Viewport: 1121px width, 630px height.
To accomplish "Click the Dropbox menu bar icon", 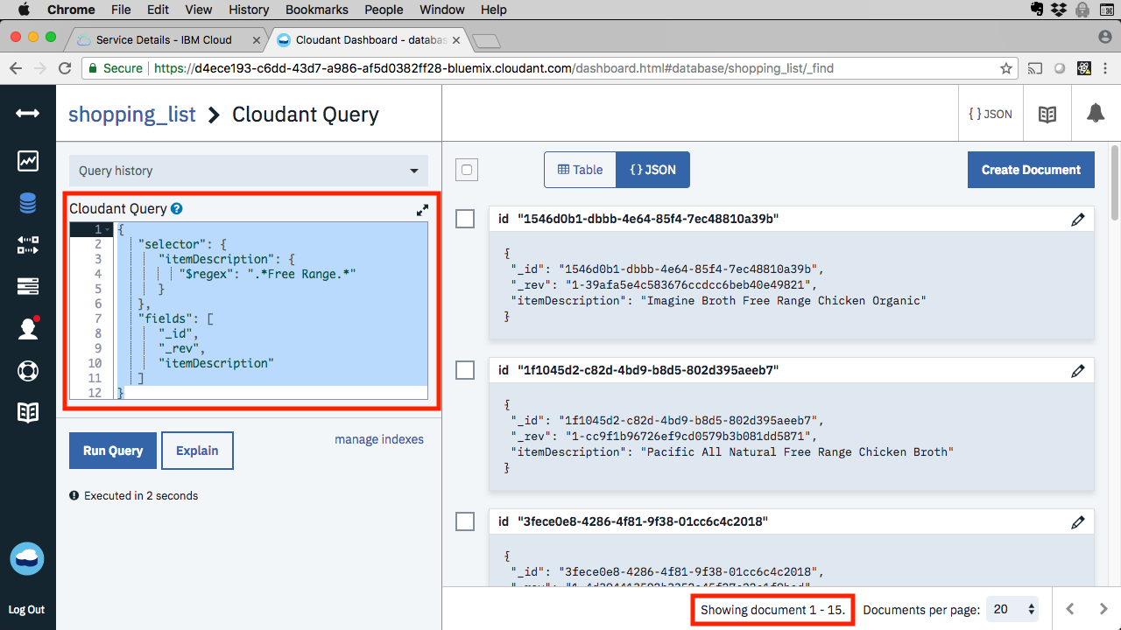I will [1061, 10].
